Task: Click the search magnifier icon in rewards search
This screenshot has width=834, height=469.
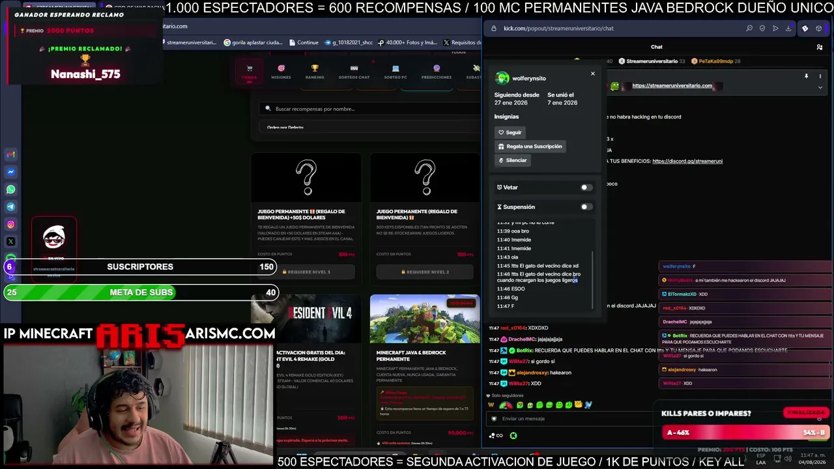Action: 268,109
